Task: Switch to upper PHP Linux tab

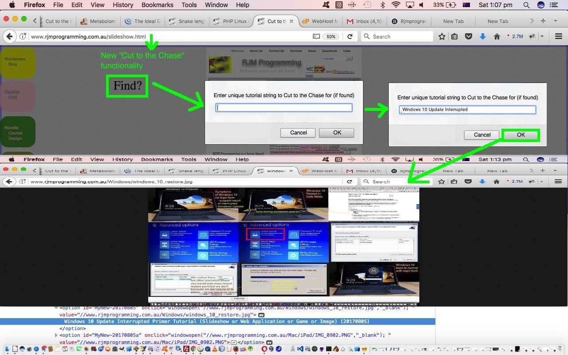Action: click(x=232, y=21)
